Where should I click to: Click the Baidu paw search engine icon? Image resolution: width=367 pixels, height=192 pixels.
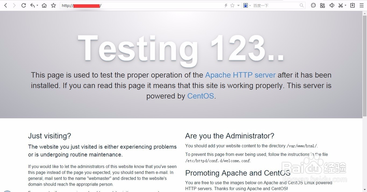[245, 6]
